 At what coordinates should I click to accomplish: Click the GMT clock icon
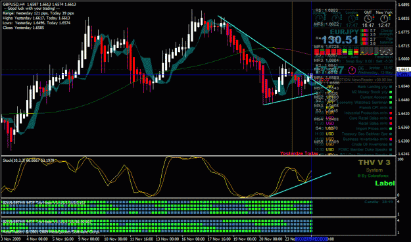click(x=368, y=19)
